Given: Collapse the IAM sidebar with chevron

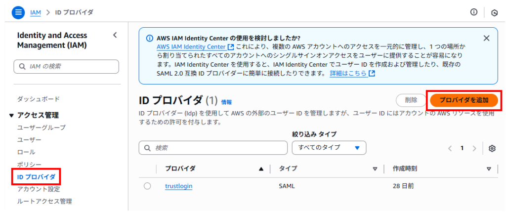Looking at the screenshot, I should (115, 35).
